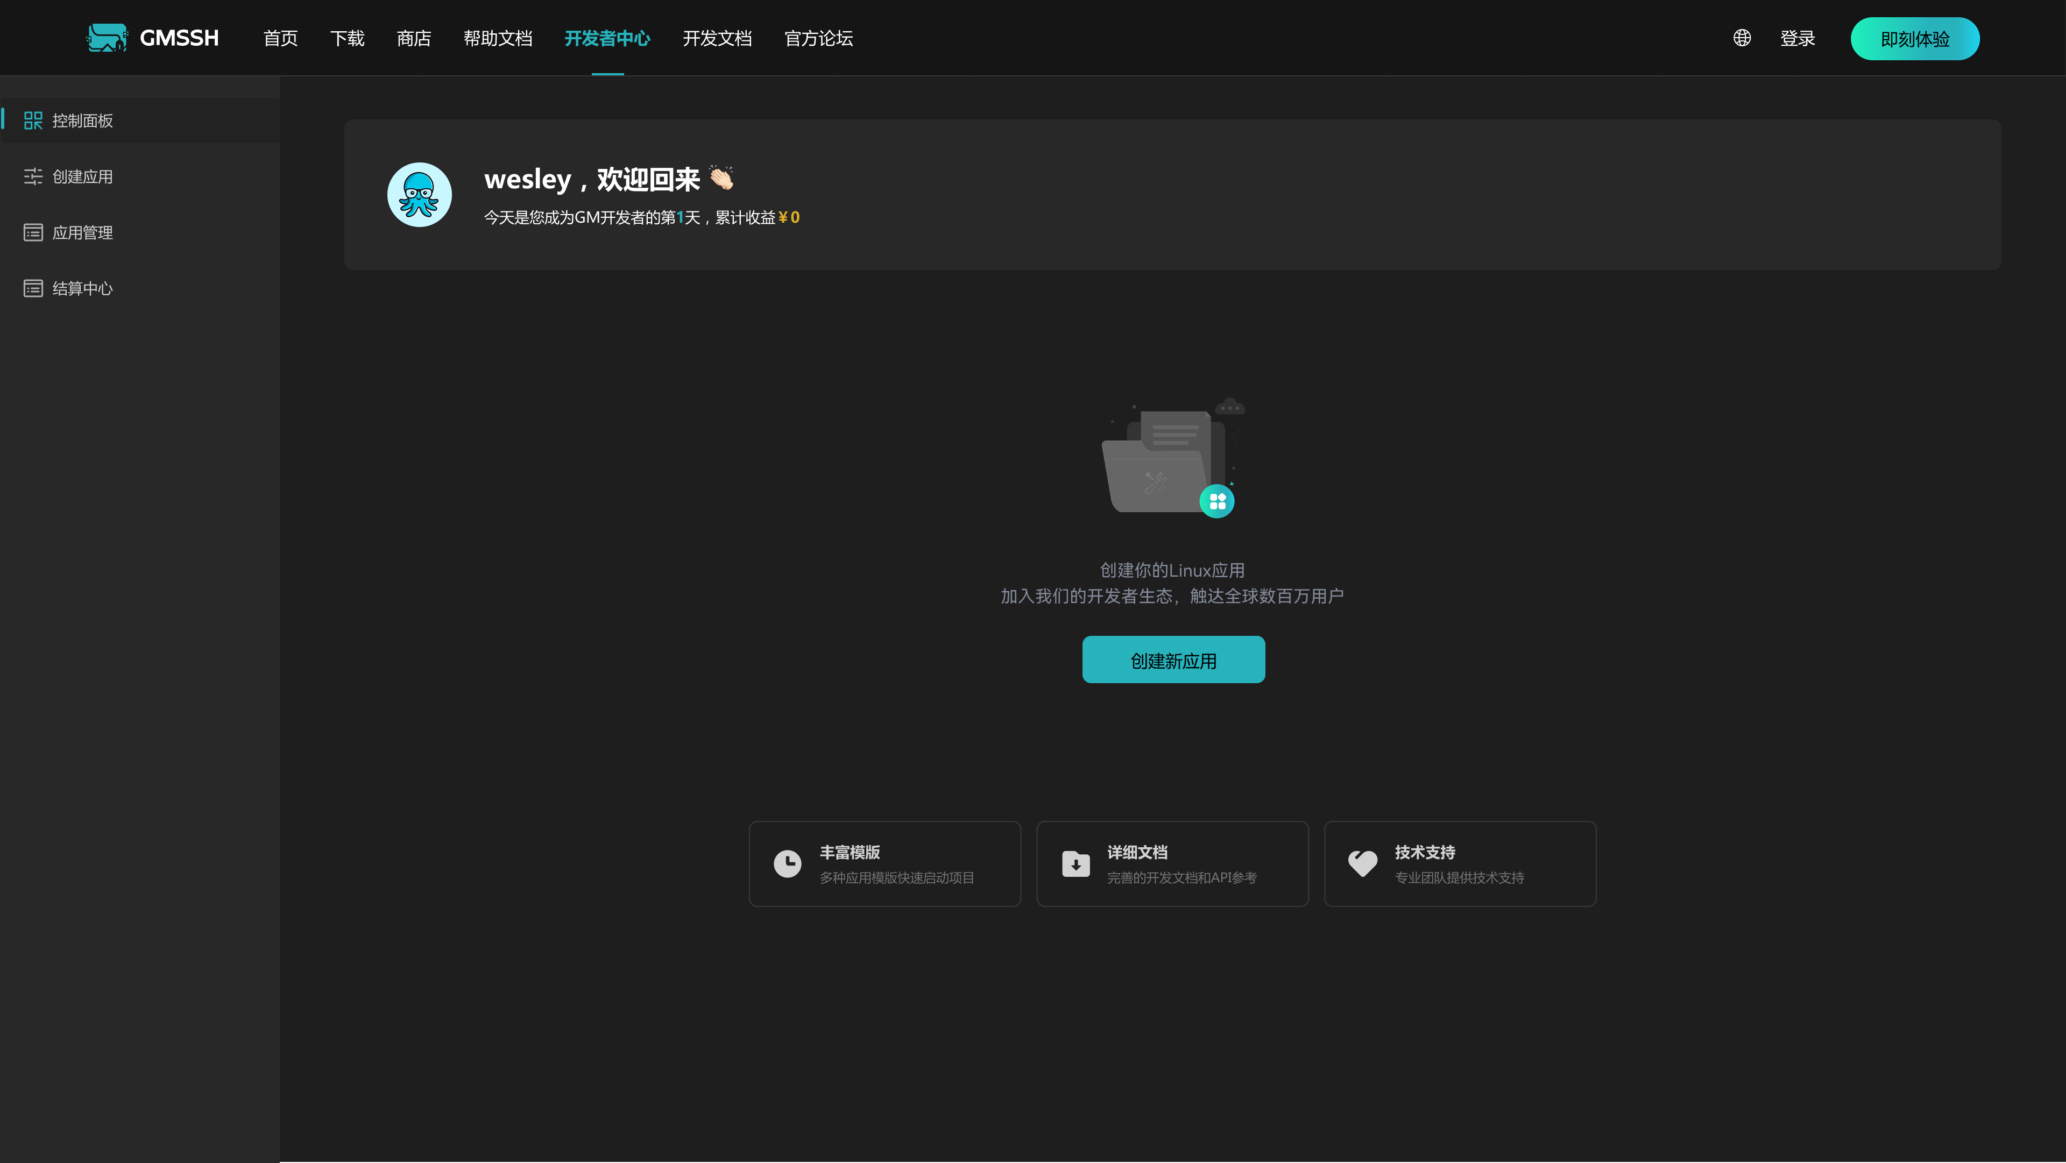Click the 结算中心 list icon

click(33, 288)
